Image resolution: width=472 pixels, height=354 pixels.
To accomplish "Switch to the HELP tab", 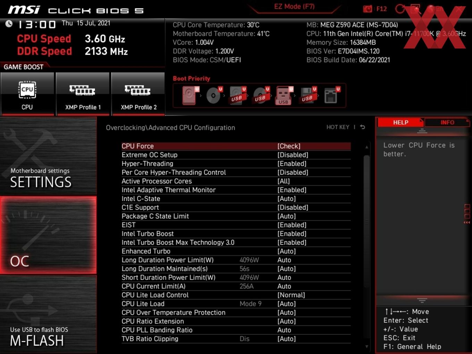I will point(401,122).
